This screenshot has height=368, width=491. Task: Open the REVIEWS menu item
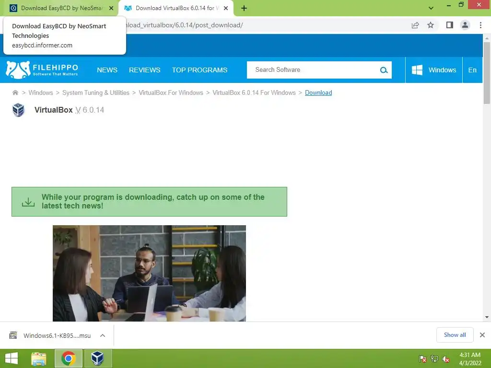[145, 70]
